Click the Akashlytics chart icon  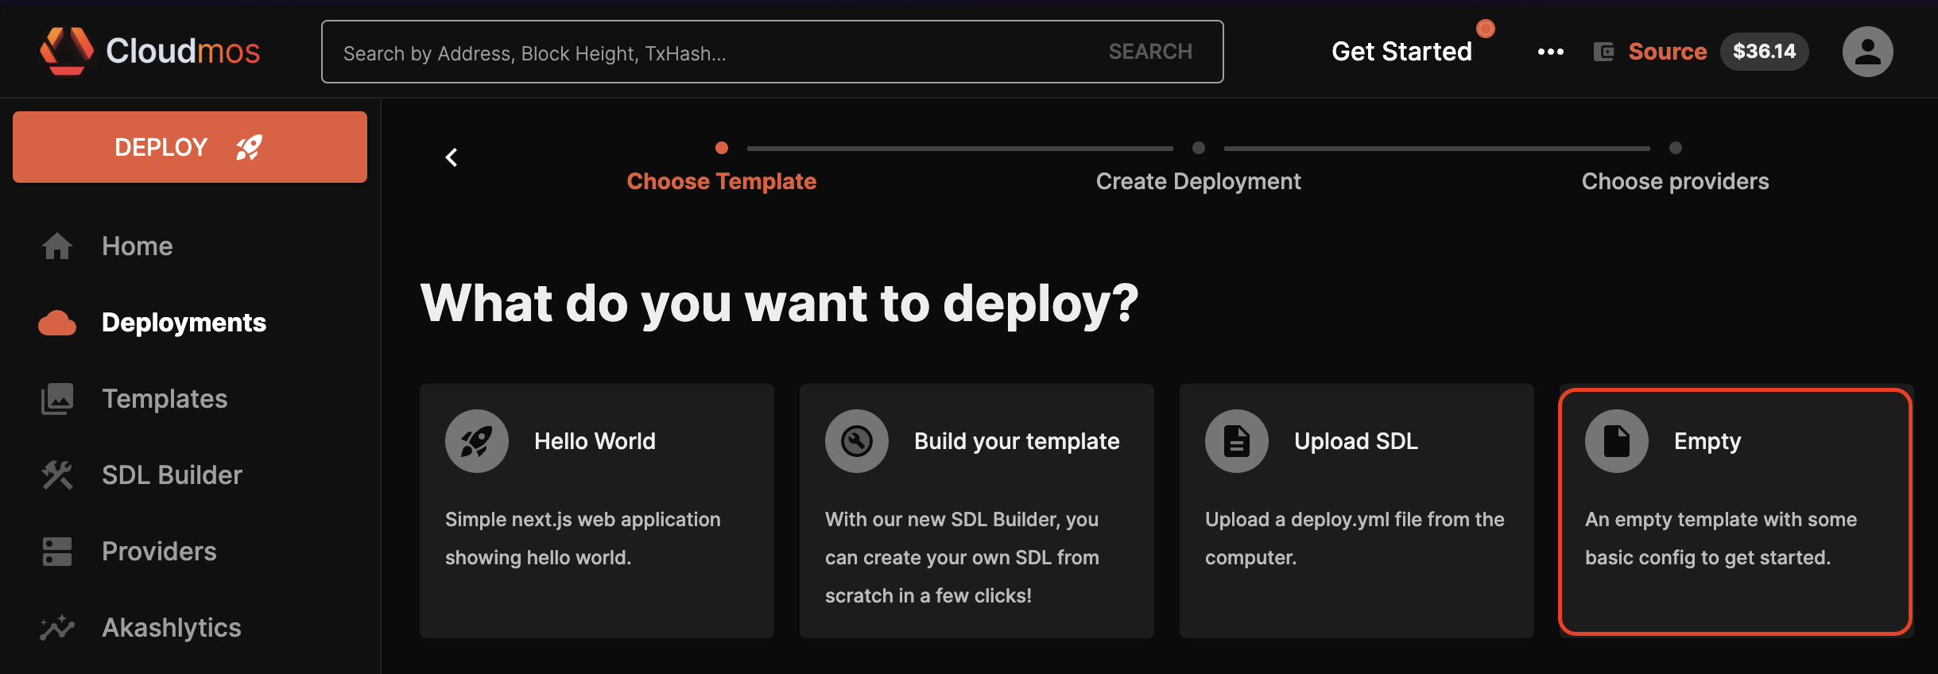(57, 628)
